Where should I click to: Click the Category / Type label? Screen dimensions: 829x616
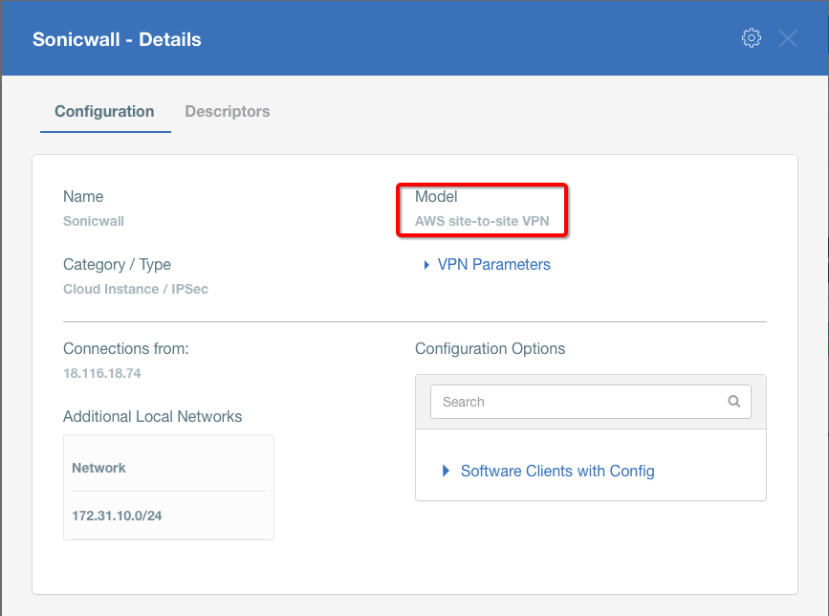pos(117,264)
